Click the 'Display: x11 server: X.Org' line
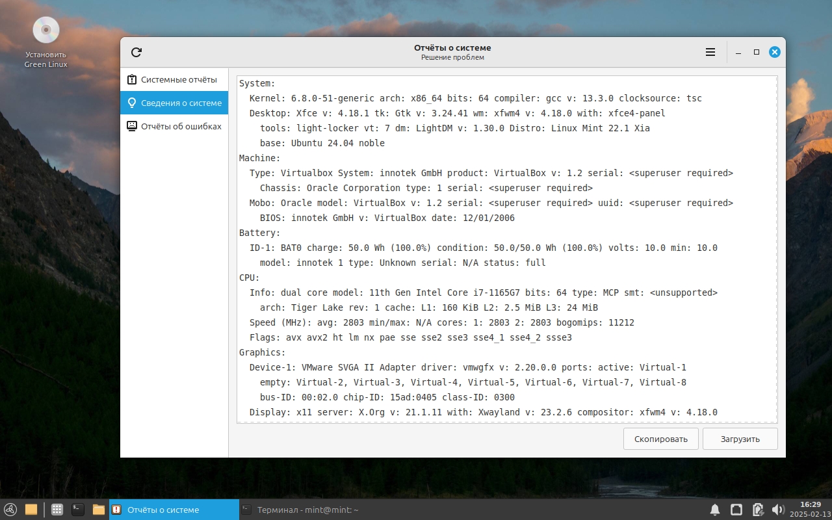Screen dimensions: 832x520 484,412
